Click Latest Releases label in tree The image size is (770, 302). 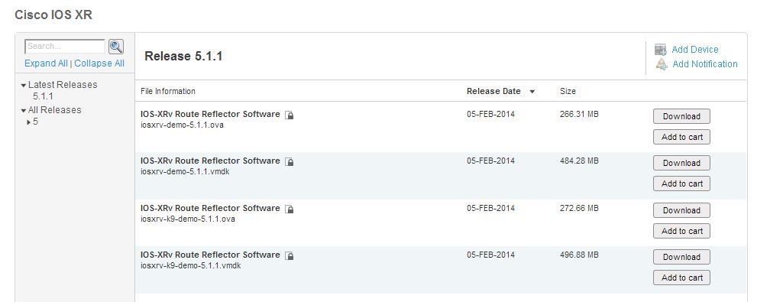tap(63, 85)
